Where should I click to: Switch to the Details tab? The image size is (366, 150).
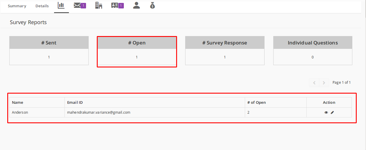(42, 6)
